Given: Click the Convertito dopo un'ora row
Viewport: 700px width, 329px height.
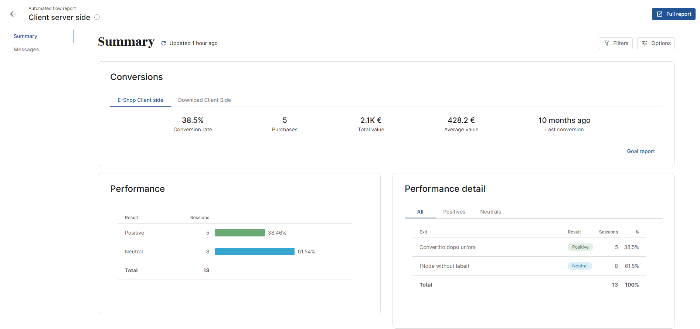Looking at the screenshot, I should pyautogui.click(x=447, y=247).
